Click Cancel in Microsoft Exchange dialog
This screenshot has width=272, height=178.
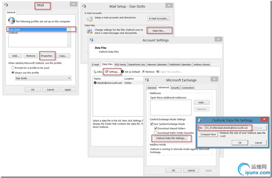191,170
